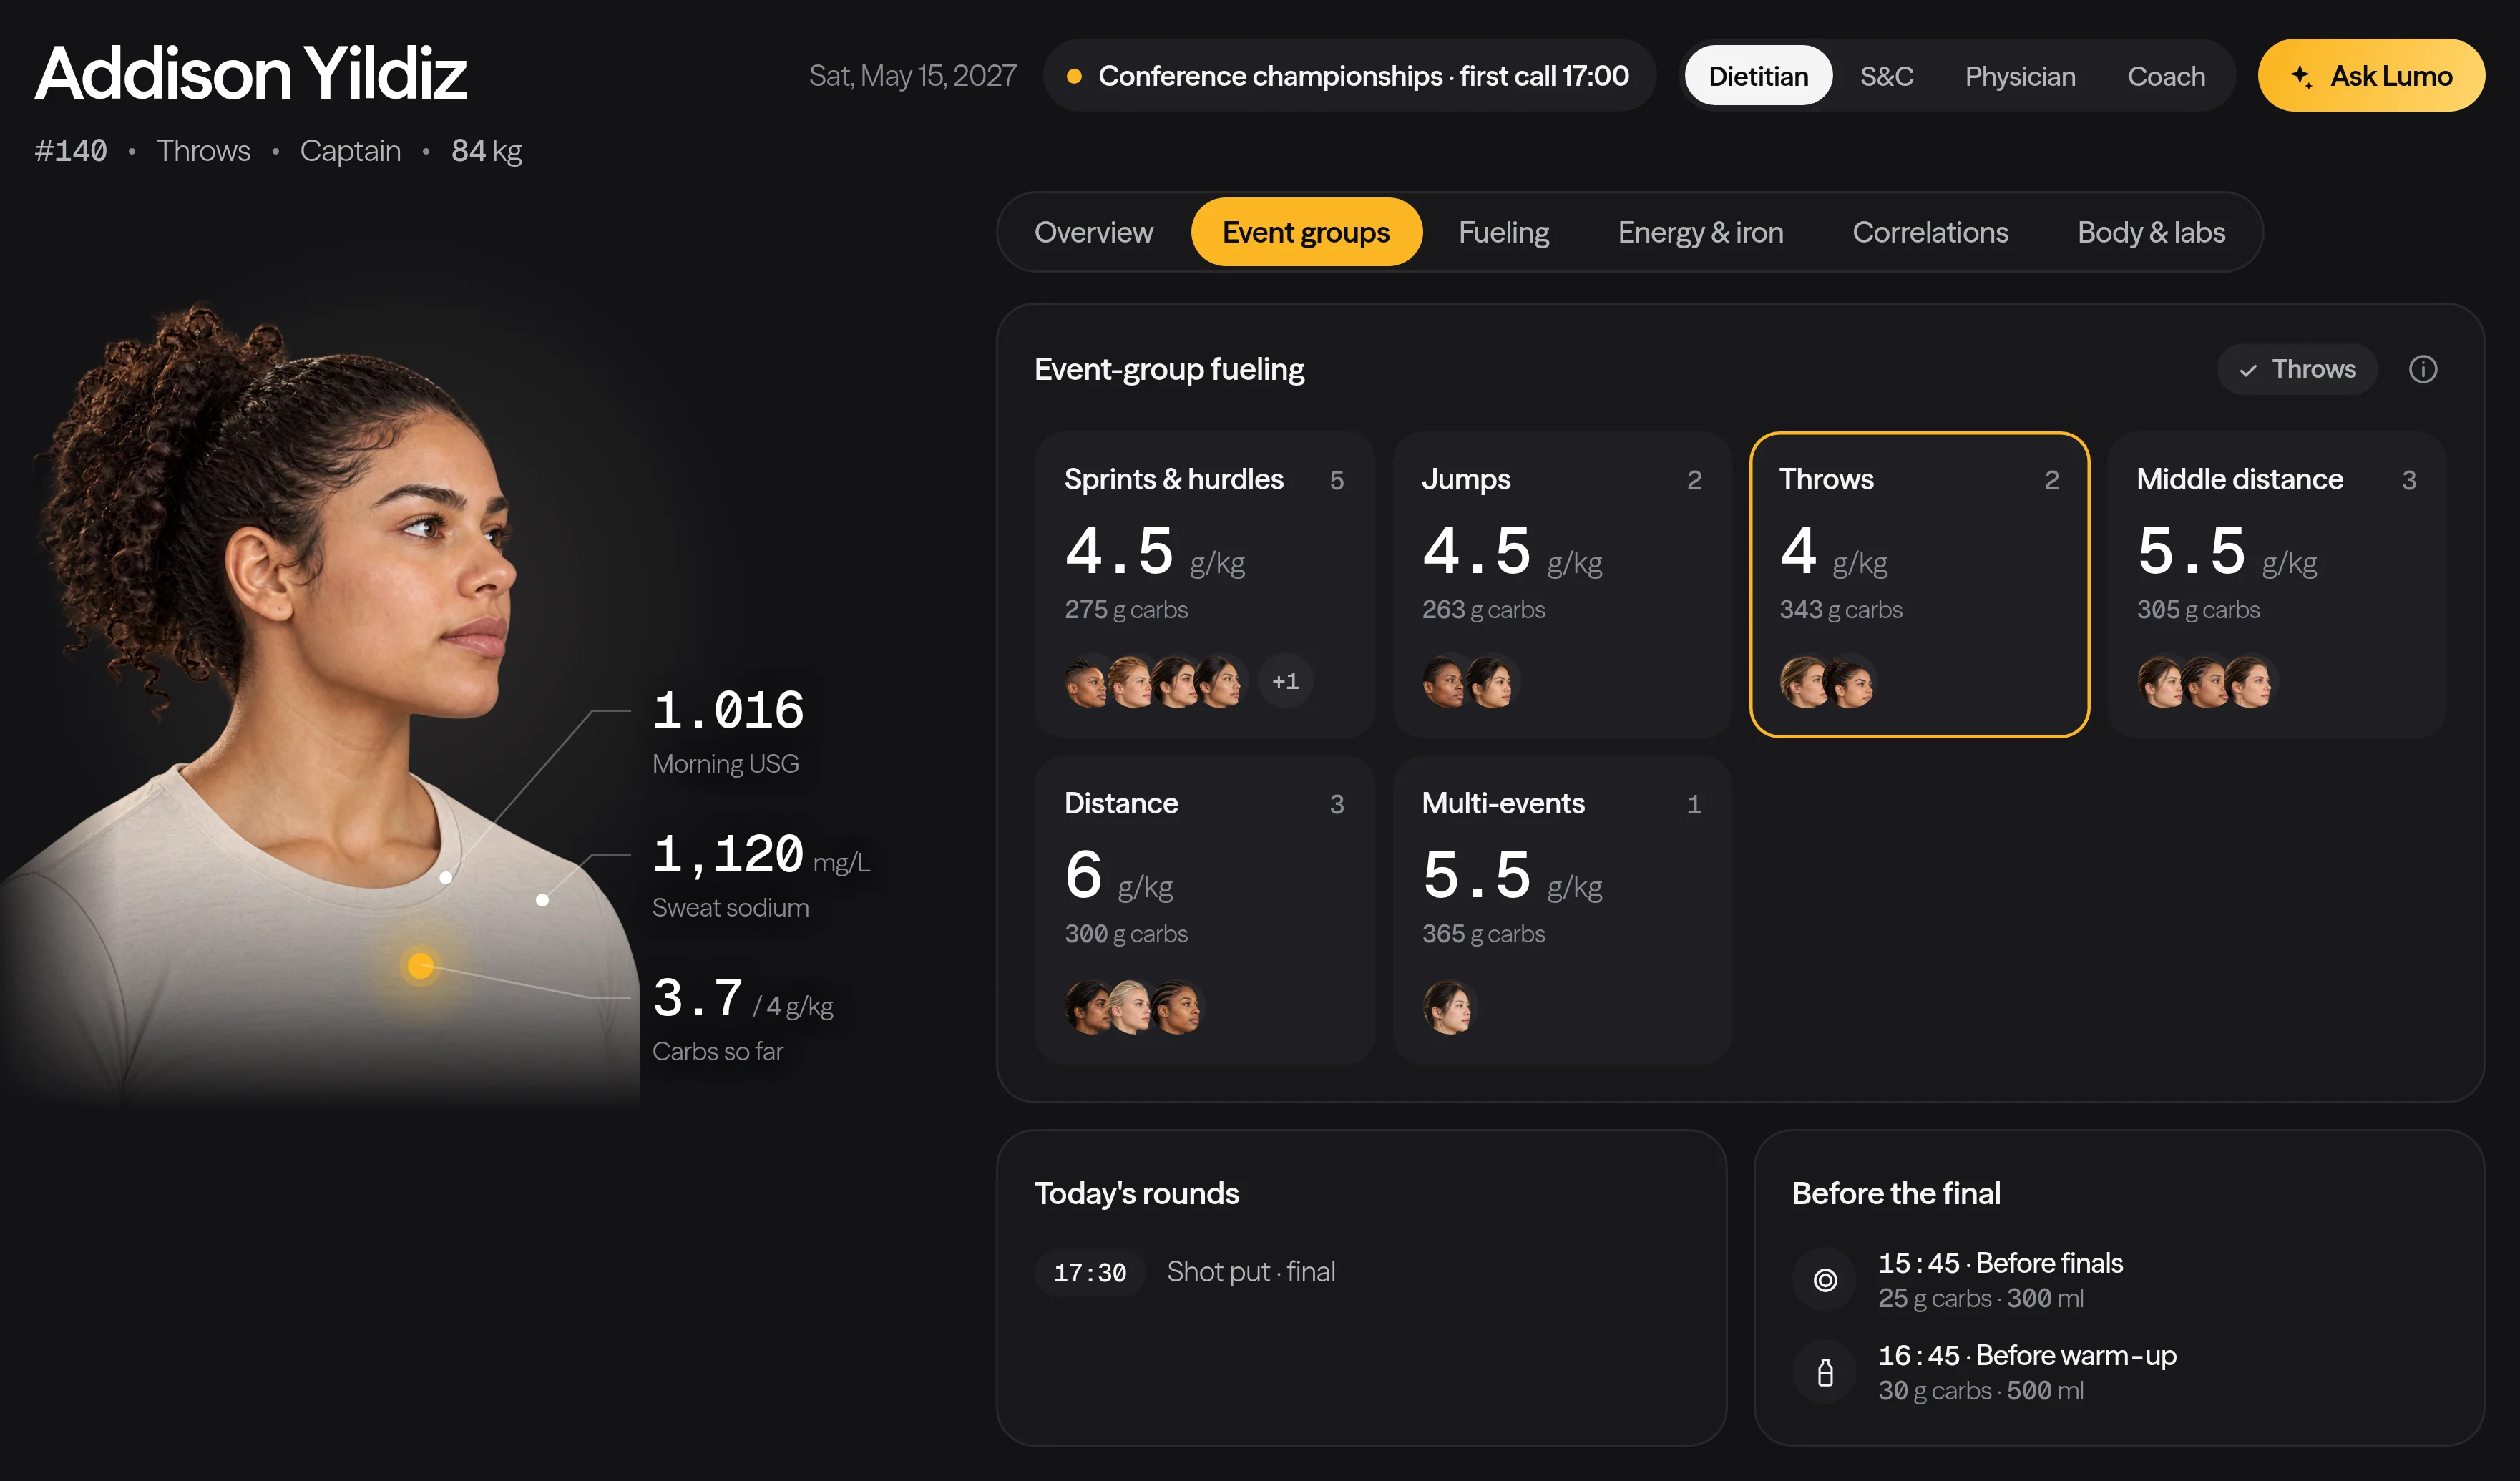Click first athlete avatar in Jumps card
The image size is (2520, 1481).
tap(1445, 682)
